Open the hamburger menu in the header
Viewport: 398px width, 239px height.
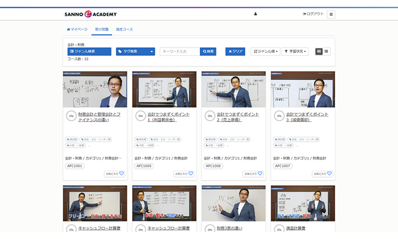click(331, 14)
